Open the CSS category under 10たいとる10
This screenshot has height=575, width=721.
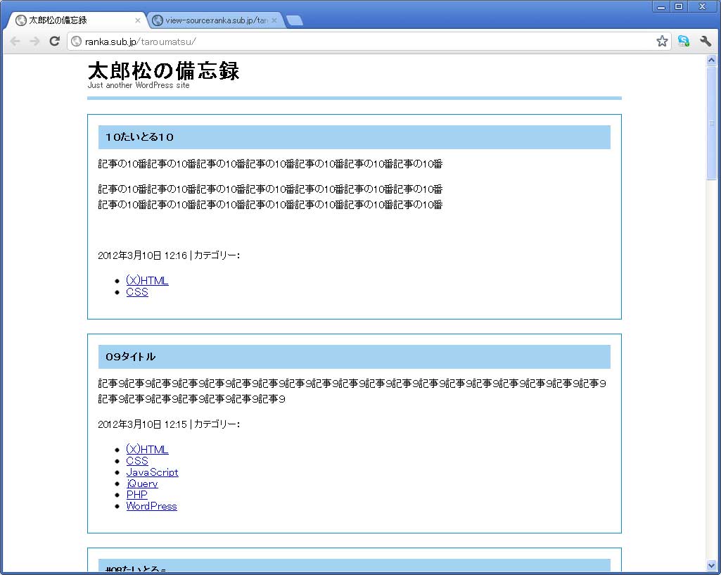point(137,292)
